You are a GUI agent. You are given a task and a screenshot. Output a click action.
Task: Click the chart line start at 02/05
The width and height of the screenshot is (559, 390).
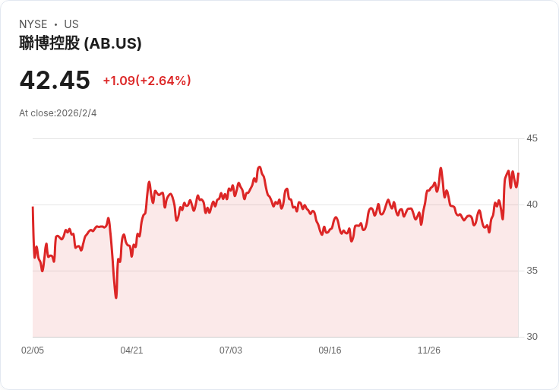pyautogui.click(x=33, y=208)
